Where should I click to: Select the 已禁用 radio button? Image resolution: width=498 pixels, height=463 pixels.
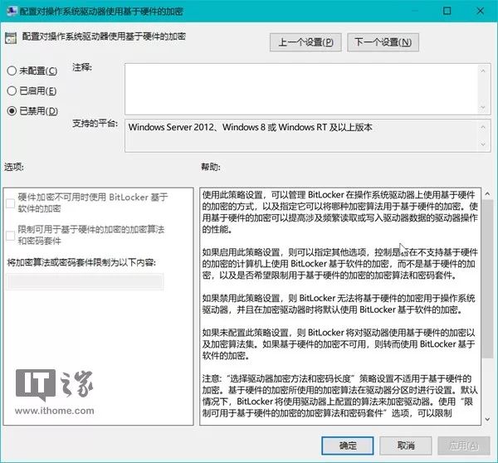pos(12,110)
